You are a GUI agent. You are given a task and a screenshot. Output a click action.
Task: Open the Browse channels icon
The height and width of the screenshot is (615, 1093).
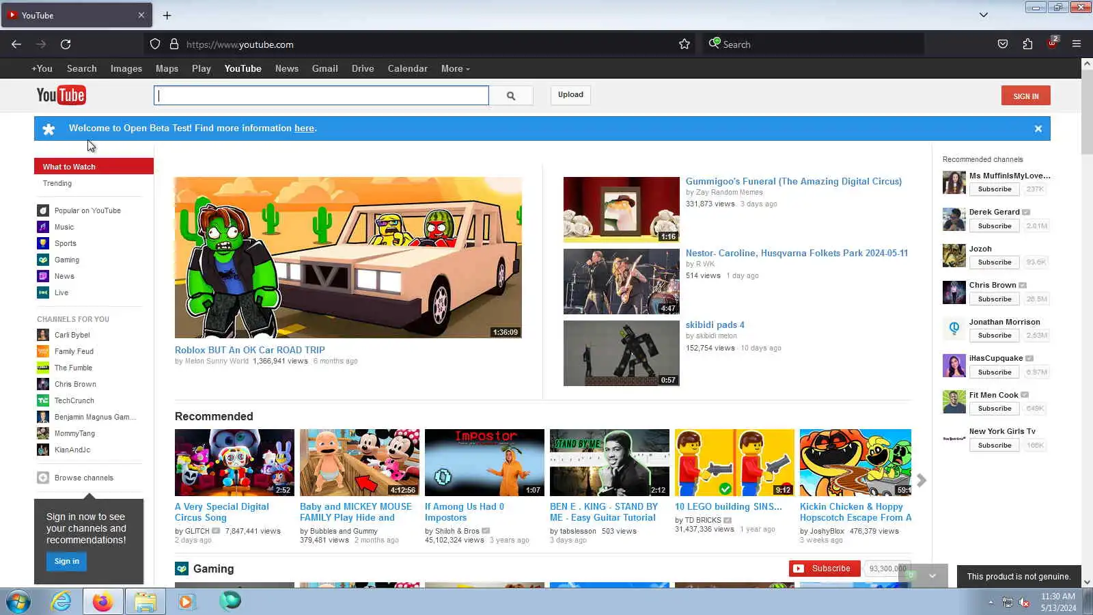(x=43, y=478)
